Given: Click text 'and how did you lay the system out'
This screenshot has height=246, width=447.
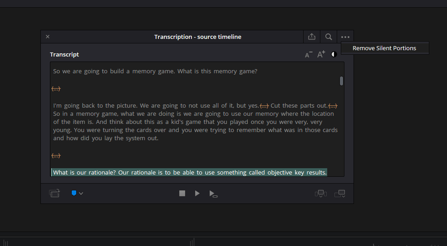Looking at the screenshot, I should pyautogui.click(x=105, y=138).
